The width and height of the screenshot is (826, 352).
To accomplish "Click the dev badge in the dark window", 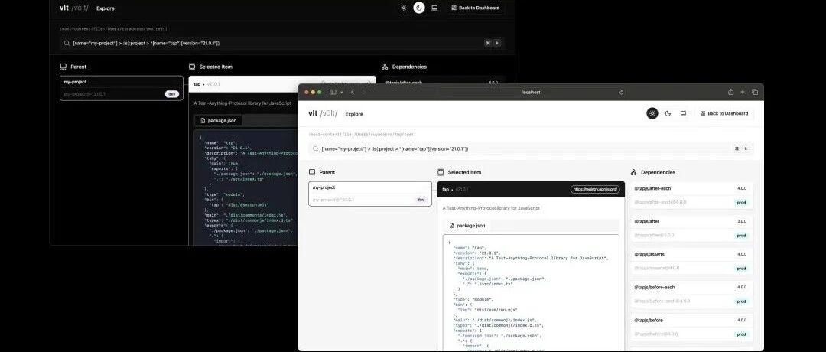I will pyautogui.click(x=172, y=94).
